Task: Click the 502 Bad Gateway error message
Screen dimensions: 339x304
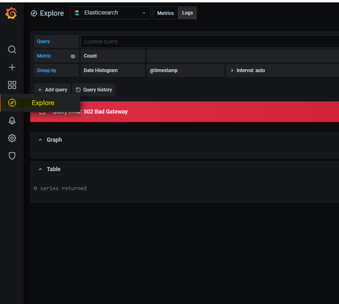Action: click(x=106, y=112)
